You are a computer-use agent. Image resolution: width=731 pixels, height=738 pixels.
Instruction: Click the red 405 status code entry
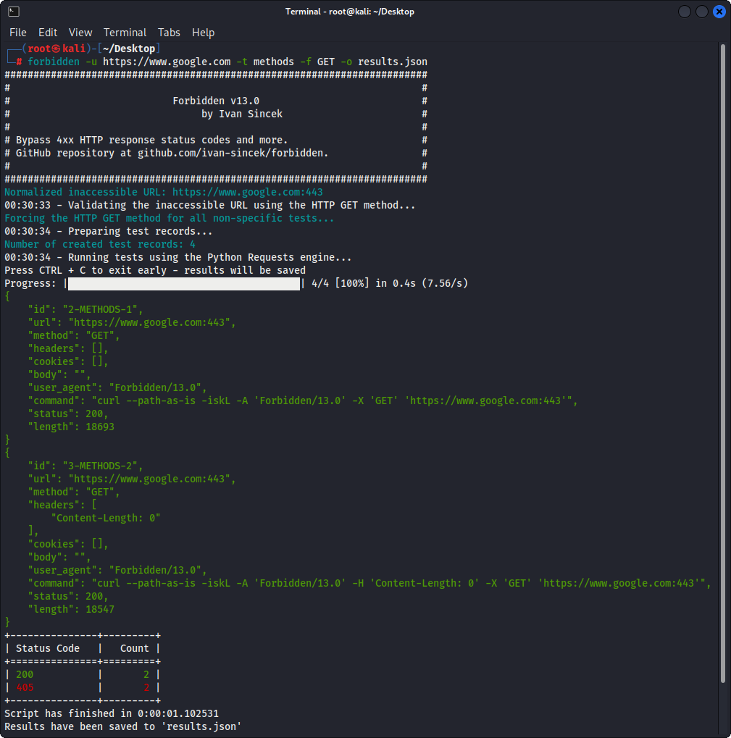click(x=25, y=687)
